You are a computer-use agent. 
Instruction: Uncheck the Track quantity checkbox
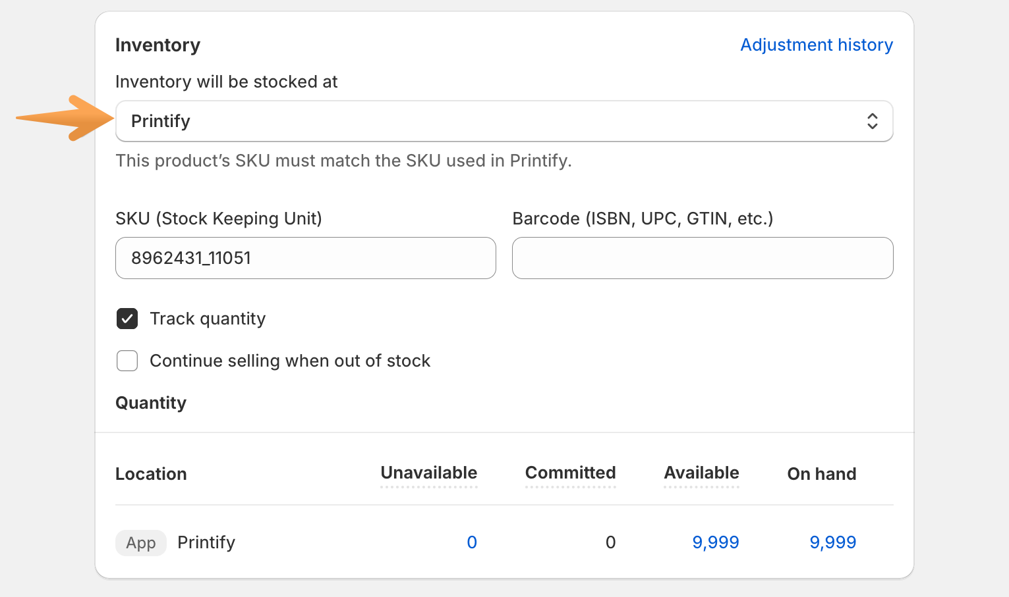[x=127, y=319]
